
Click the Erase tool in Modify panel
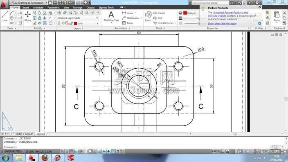(x=34, y=23)
